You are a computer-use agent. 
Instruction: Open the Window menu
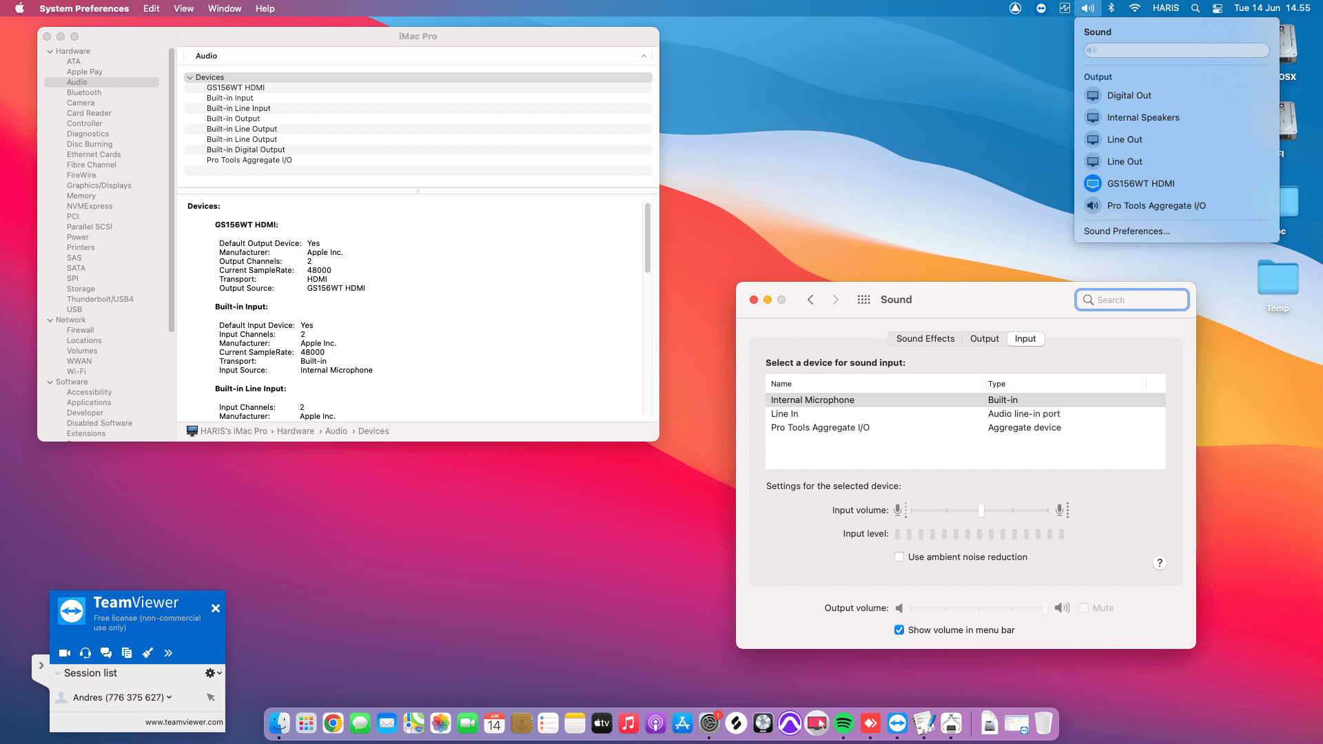(225, 8)
